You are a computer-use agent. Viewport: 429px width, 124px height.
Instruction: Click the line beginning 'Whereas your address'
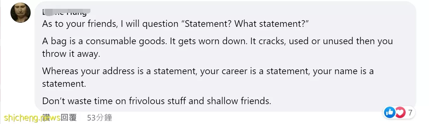coord(208,71)
